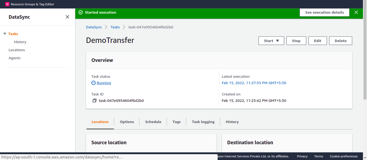Click Source location heading
The image size is (367, 160).
point(109,143)
